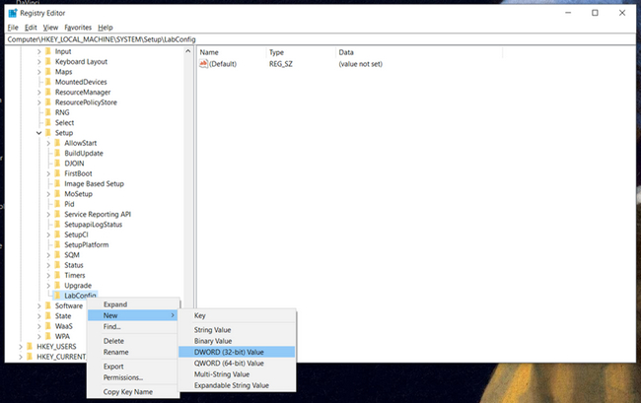
Task: Expand the Keyboard Layout key
Action: click(38, 62)
